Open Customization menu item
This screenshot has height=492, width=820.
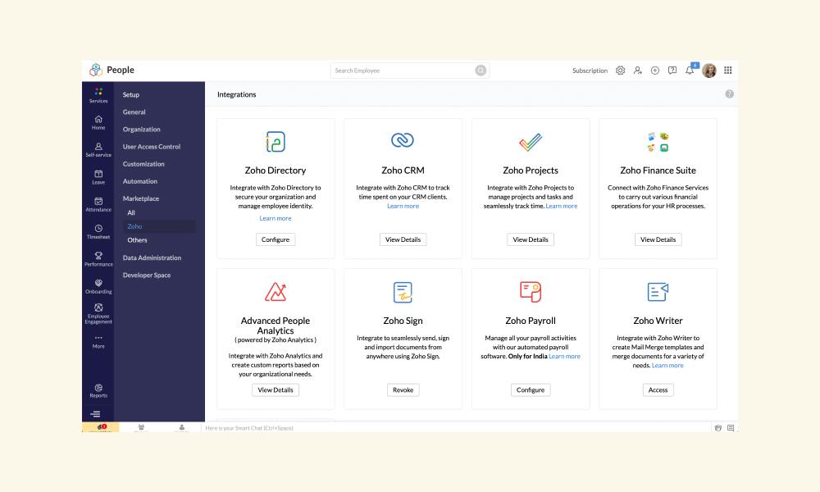(143, 164)
